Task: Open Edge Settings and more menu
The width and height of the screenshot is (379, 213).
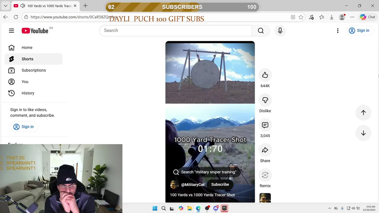Action: point(352,17)
